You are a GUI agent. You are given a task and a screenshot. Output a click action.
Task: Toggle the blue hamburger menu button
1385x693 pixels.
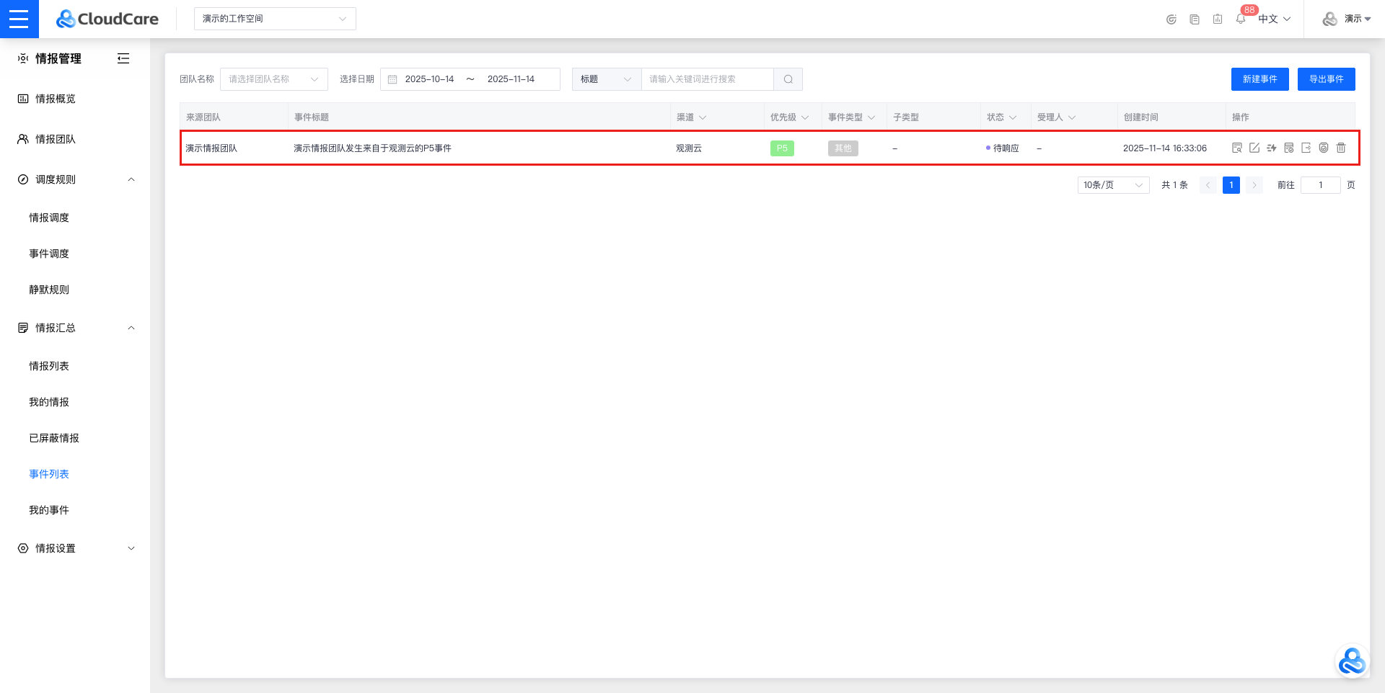coord(19,19)
